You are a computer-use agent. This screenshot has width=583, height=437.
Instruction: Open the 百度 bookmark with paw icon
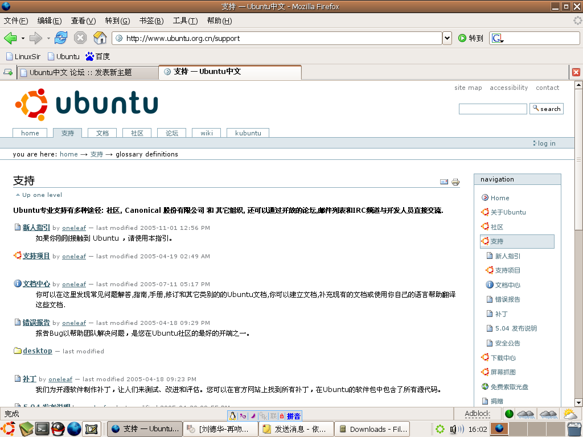click(x=97, y=56)
